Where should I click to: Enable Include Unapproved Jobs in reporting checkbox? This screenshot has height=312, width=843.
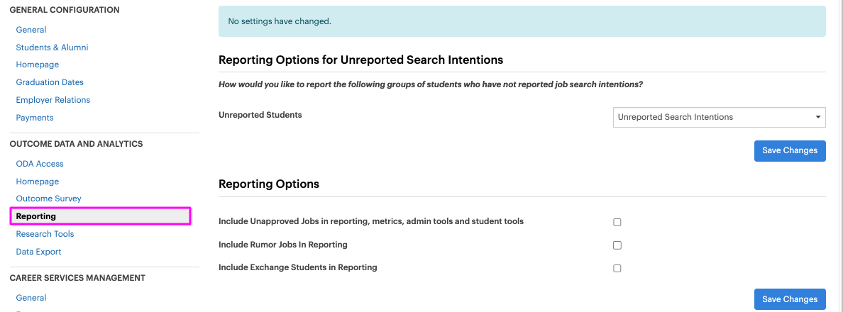click(617, 222)
